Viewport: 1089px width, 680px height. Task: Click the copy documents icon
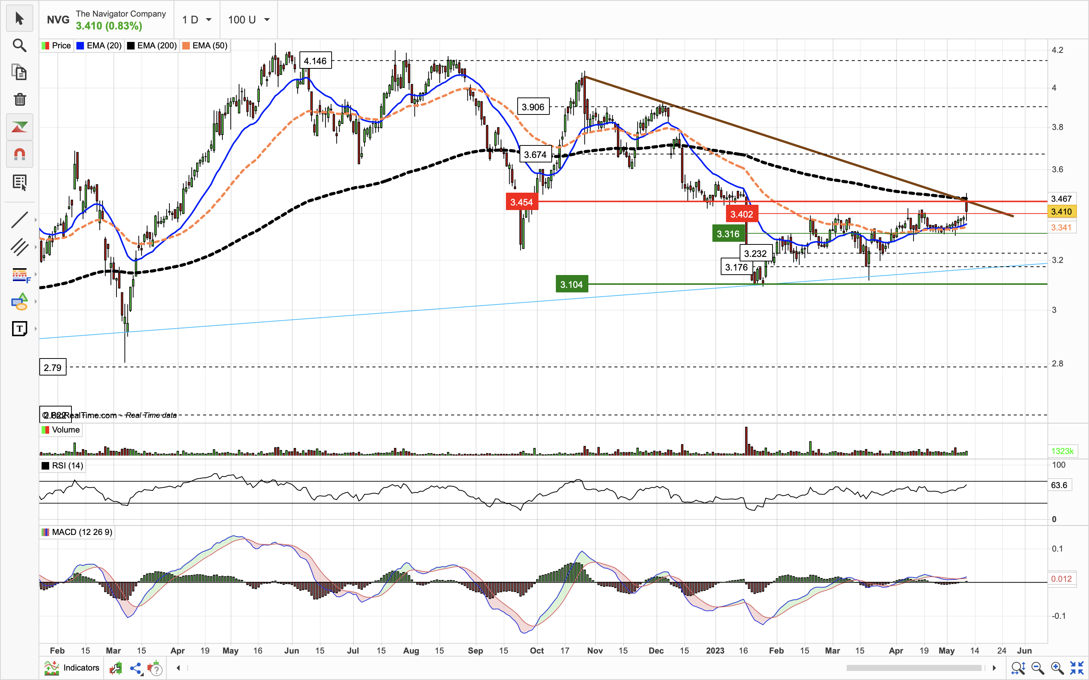(x=19, y=73)
